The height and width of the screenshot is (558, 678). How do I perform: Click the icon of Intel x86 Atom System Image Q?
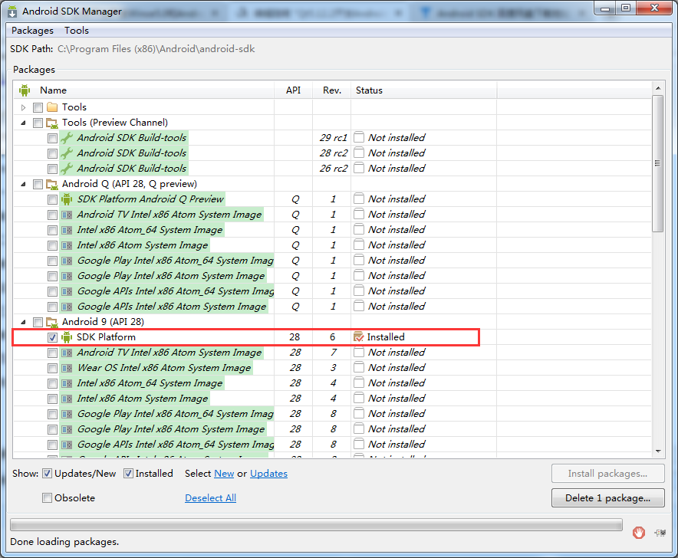click(x=67, y=245)
